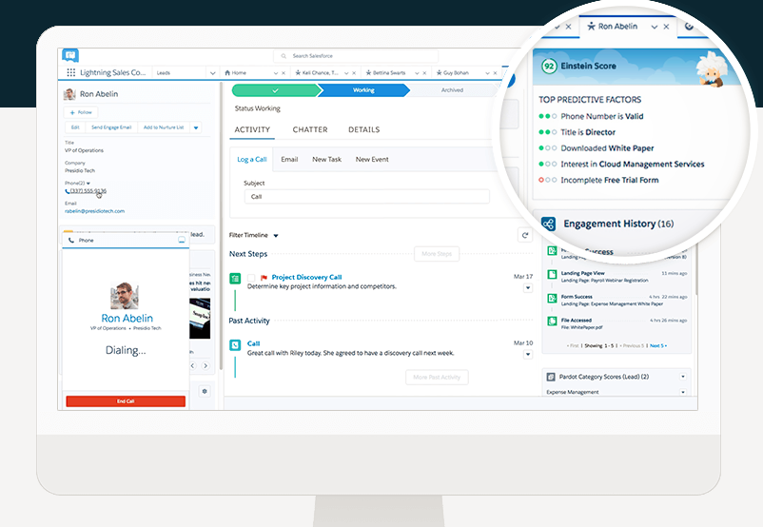Viewport: 763px width, 527px height.
Task: Open Bettina Swarts tab chevron menu
Action: click(417, 73)
